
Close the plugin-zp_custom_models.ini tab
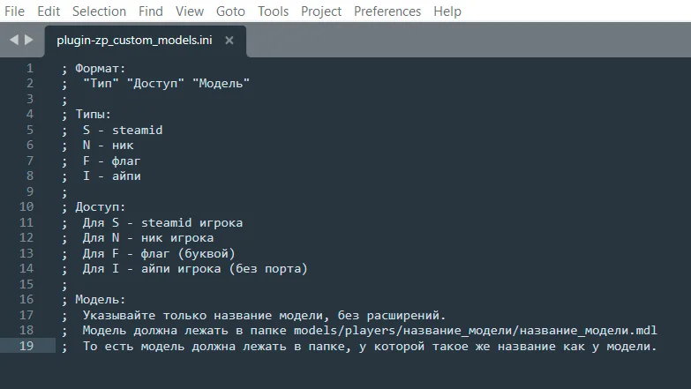pos(229,40)
